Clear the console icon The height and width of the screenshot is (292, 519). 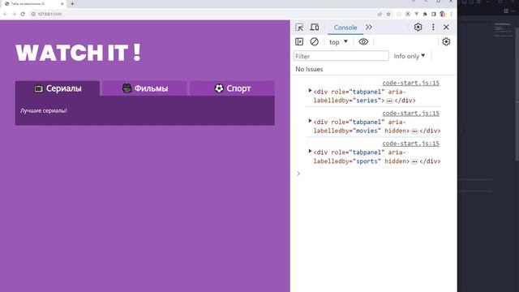coord(314,41)
